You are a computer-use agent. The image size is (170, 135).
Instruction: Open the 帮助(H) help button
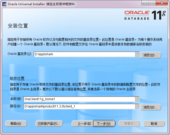[x=16, y=124]
